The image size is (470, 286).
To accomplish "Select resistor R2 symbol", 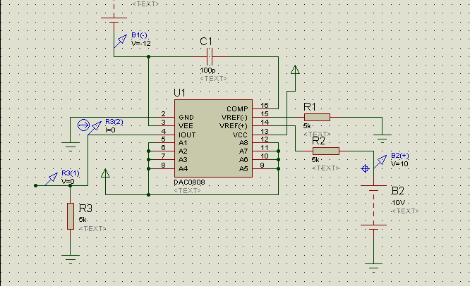I will click(326, 151).
